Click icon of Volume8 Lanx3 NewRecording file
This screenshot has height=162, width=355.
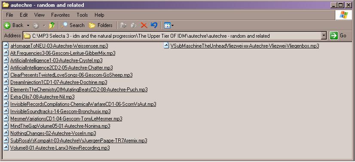click(6, 148)
